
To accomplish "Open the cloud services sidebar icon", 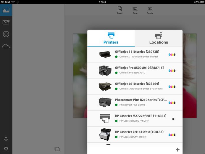I will point(6,46).
